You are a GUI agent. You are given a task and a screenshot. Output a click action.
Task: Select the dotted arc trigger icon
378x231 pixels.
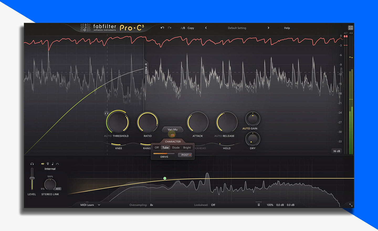57,164
